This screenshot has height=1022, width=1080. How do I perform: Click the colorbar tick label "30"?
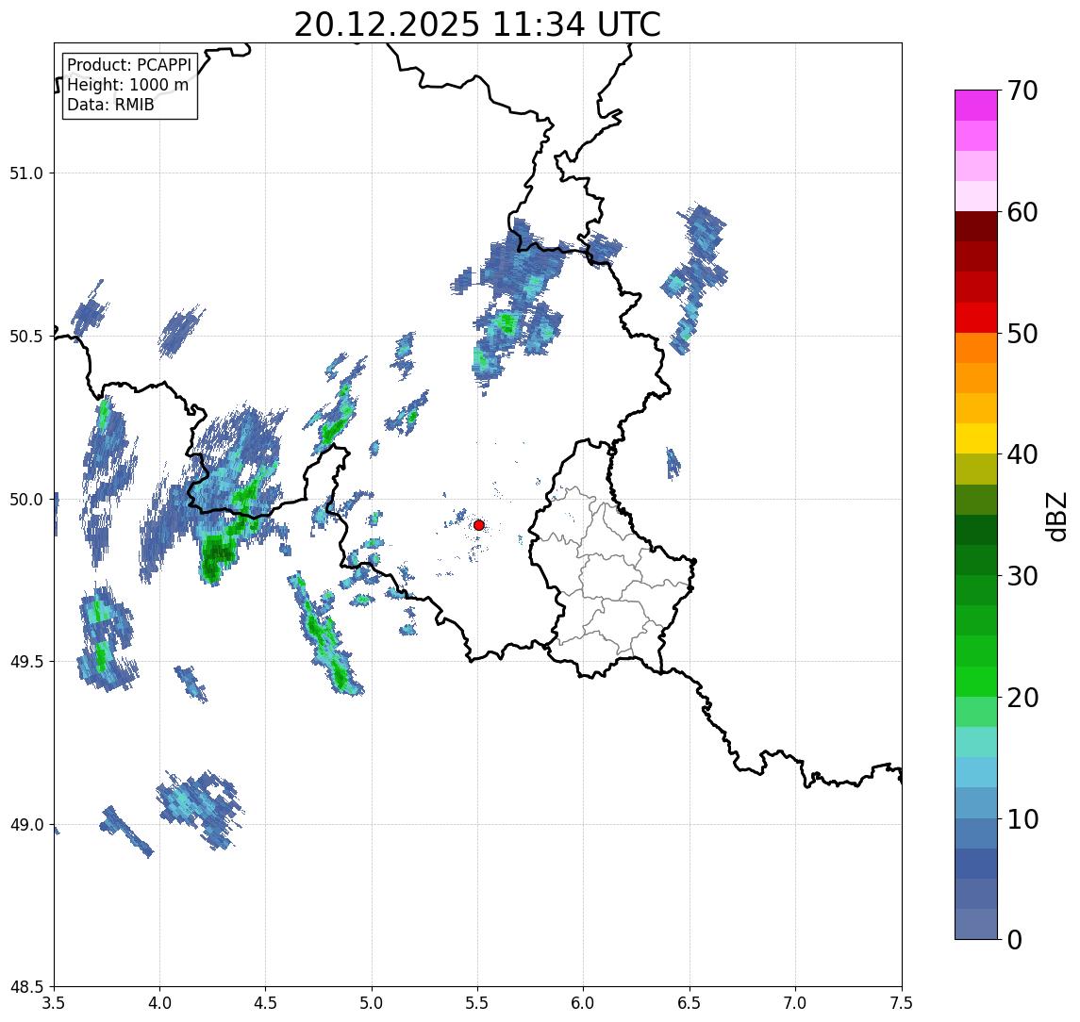[x=1022, y=576]
